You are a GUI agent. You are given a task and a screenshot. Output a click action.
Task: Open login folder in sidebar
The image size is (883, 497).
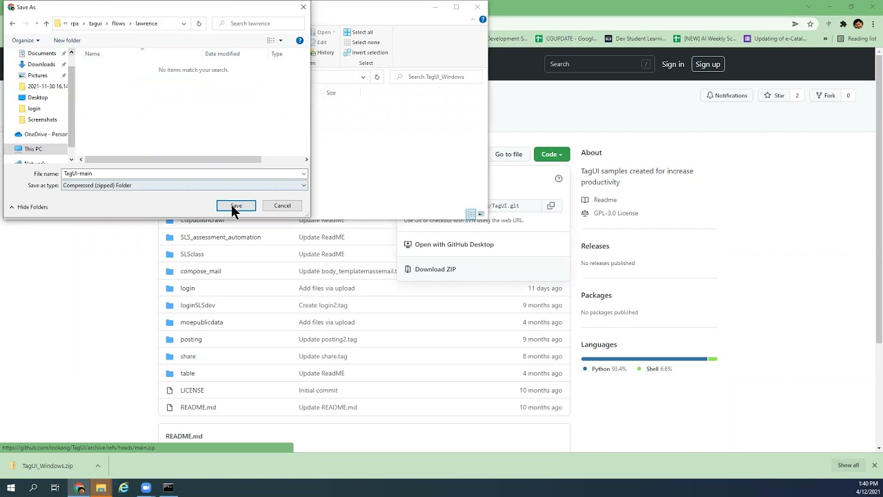(34, 108)
